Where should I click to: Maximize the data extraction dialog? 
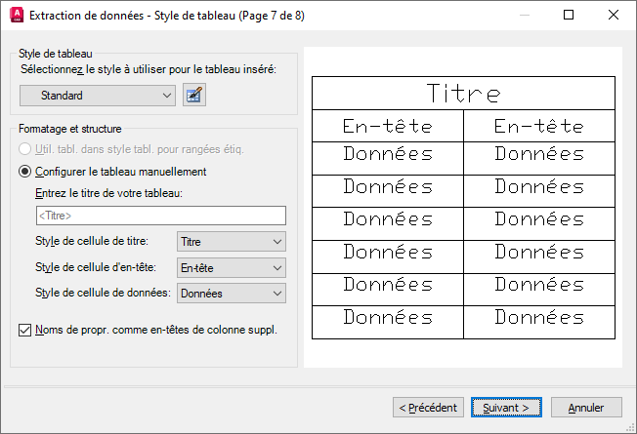pyautogui.click(x=569, y=15)
